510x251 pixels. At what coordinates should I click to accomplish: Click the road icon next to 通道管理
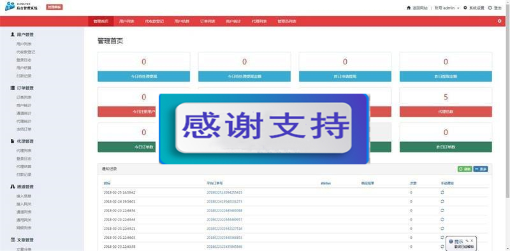(x=12, y=187)
